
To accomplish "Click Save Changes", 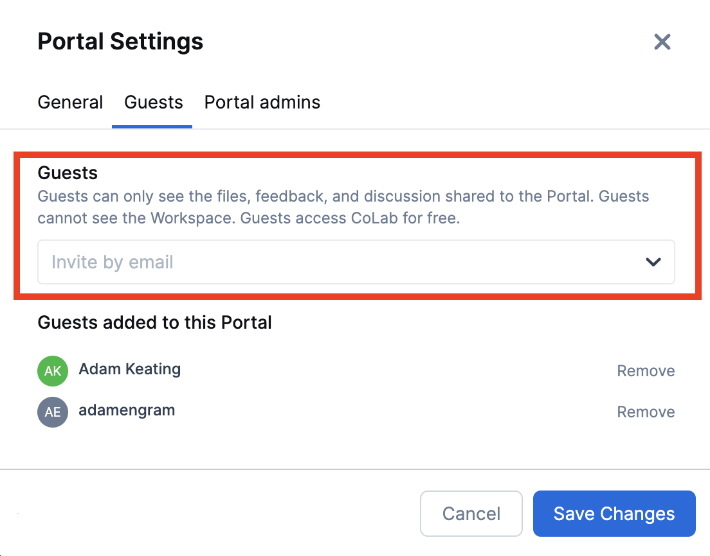I will pos(614,514).
